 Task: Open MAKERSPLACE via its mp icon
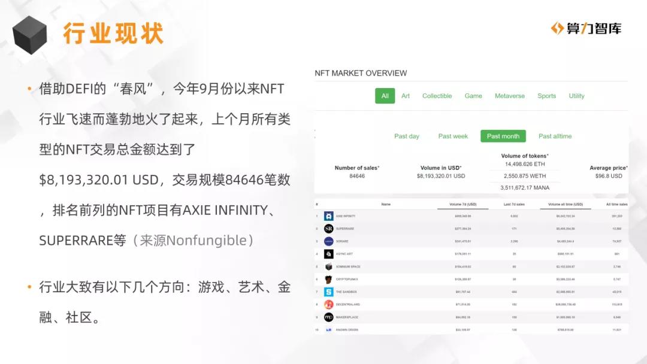tap(328, 317)
